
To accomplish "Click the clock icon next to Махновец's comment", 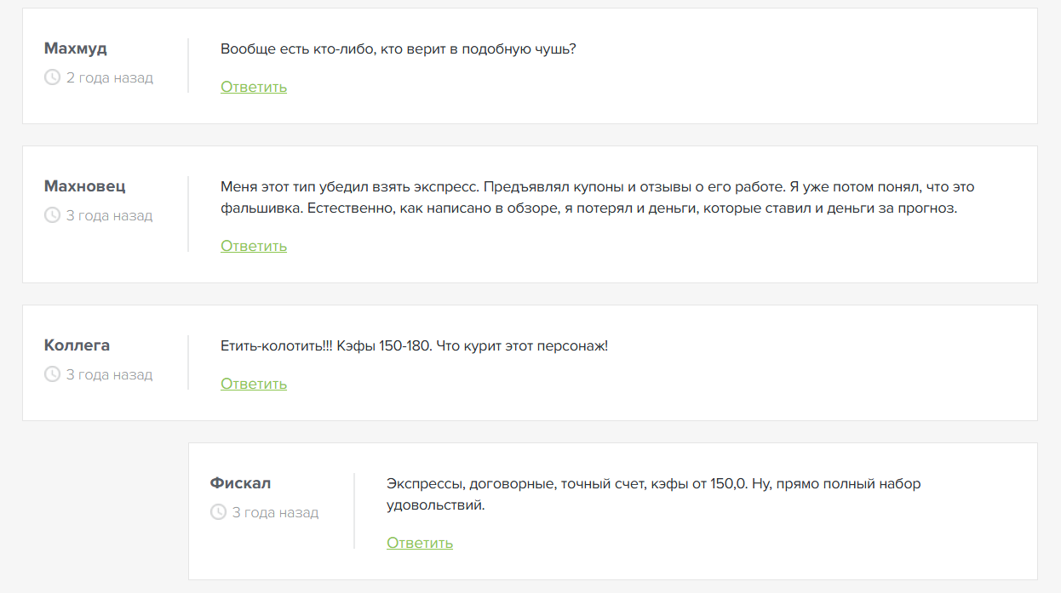I will coord(51,215).
